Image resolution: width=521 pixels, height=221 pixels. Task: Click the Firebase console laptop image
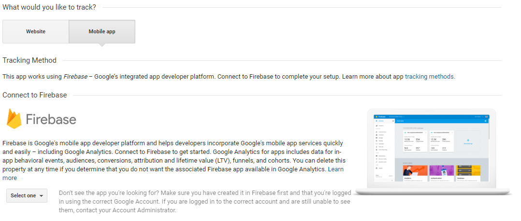point(432,152)
